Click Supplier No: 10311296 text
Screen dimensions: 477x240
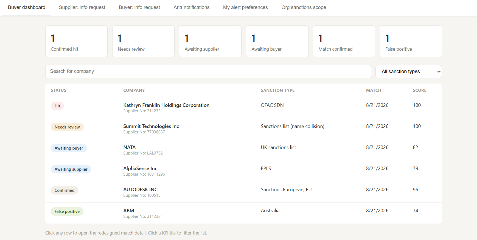coord(144,174)
